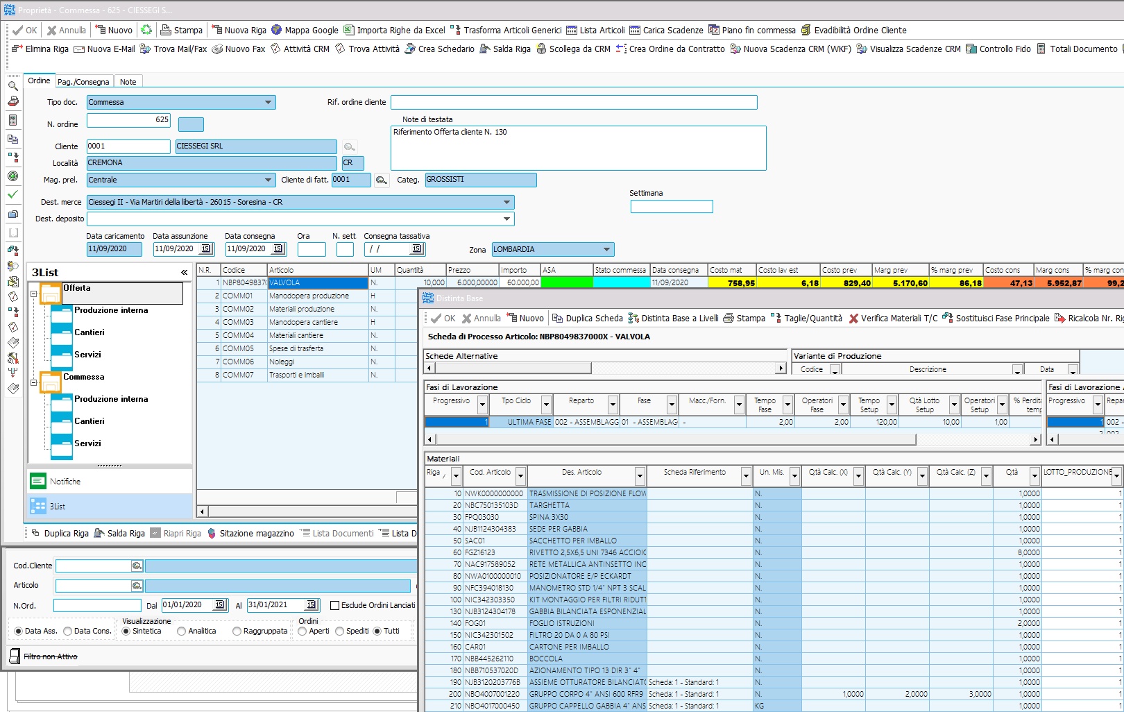The image size is (1124, 712).
Task: Select Raggruppata visualization radio
Action: point(237,631)
